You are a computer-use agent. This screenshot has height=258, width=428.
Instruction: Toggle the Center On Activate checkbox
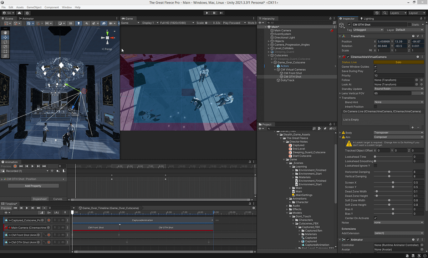[x=376, y=218]
